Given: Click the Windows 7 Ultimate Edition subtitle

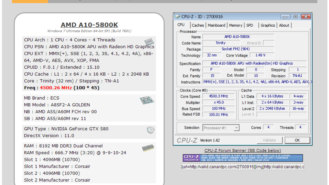Looking at the screenshot, I should [x=89, y=31].
